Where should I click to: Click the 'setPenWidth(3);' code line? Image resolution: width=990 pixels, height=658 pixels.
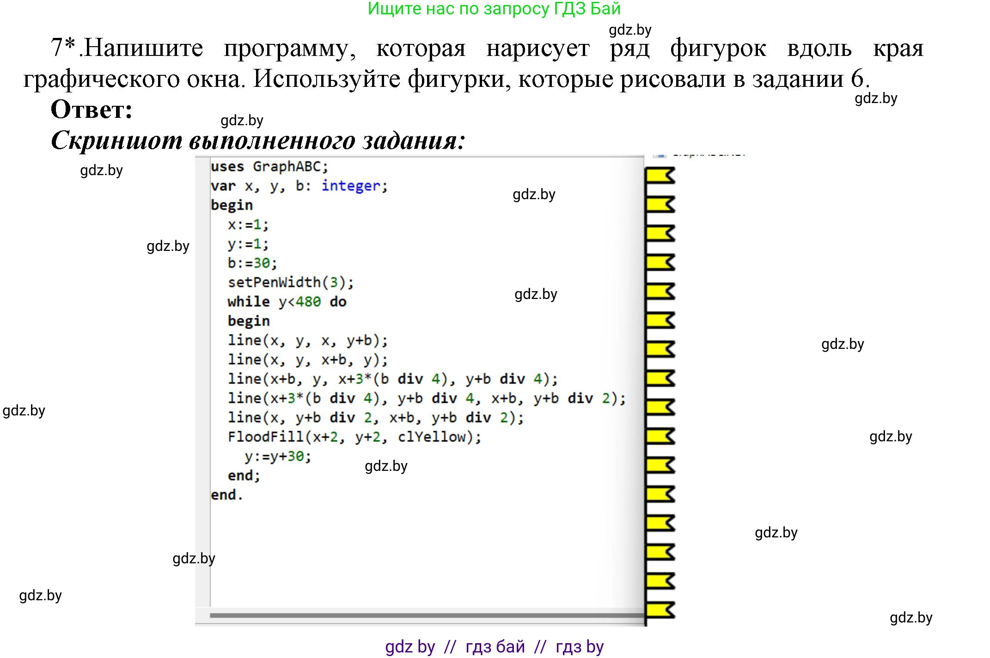(290, 282)
